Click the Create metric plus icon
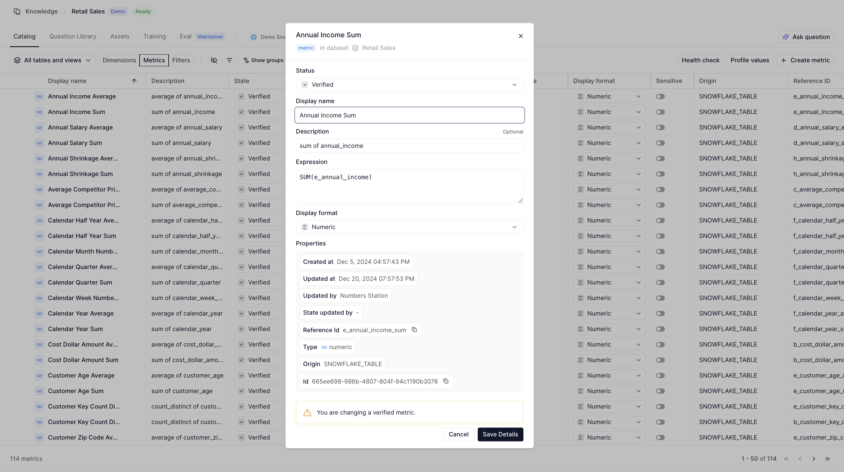The height and width of the screenshot is (472, 844). click(x=784, y=60)
